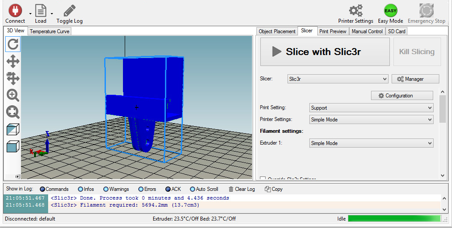
Task: Click the small arrow below the view tools
Action: click(x=17, y=176)
